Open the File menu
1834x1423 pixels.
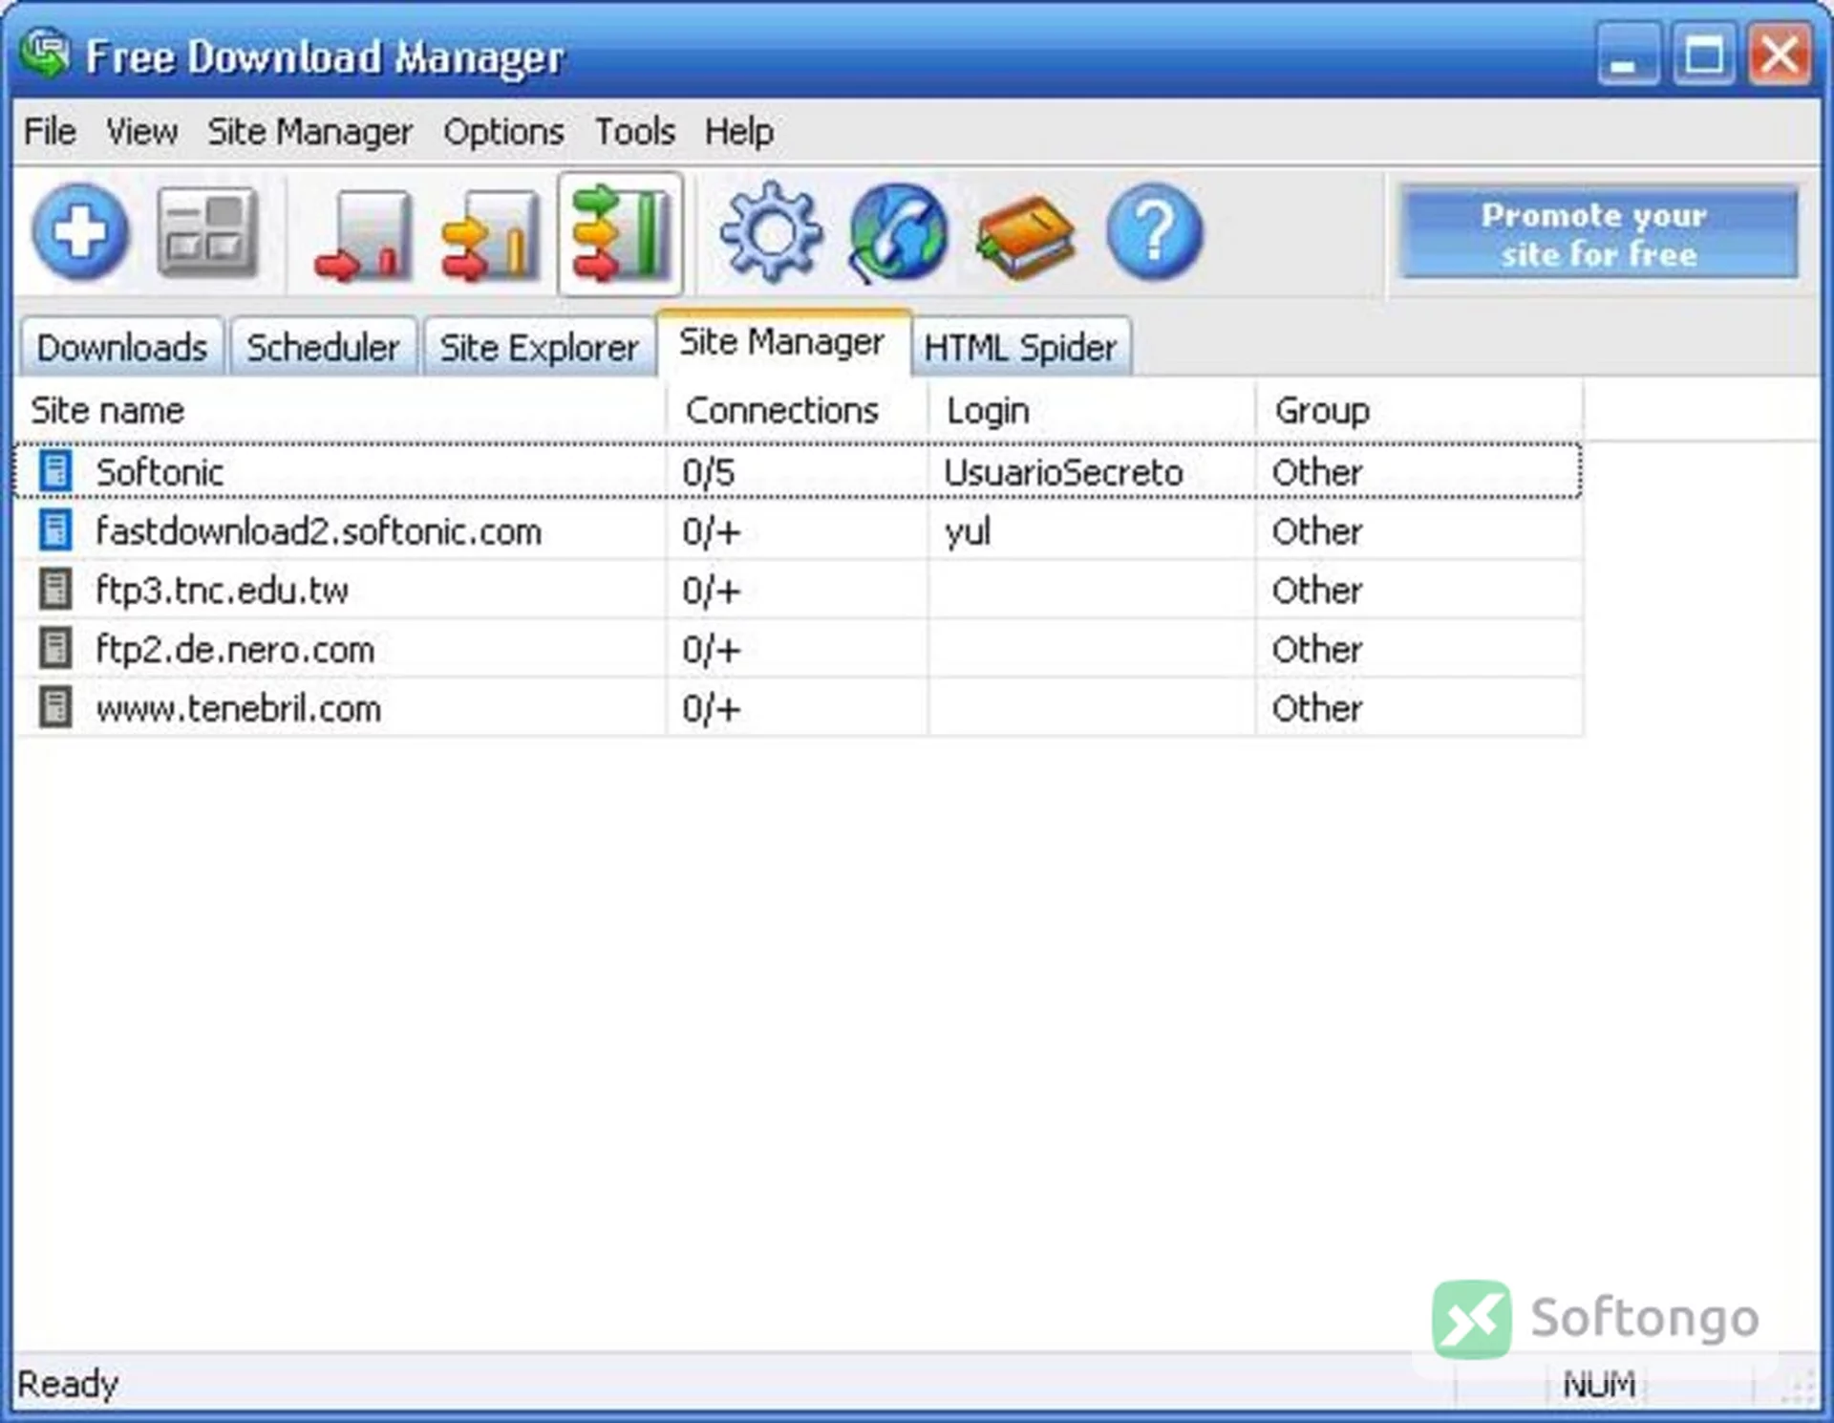(x=50, y=131)
